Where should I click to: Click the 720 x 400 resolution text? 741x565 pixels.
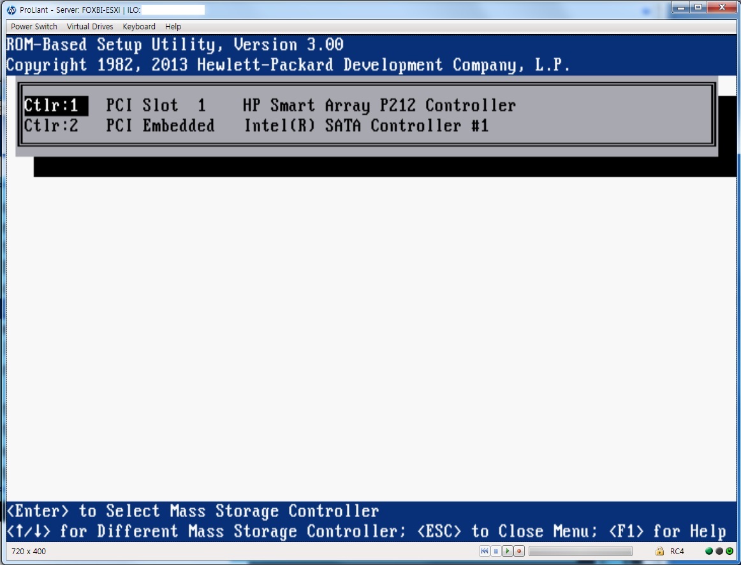29,552
